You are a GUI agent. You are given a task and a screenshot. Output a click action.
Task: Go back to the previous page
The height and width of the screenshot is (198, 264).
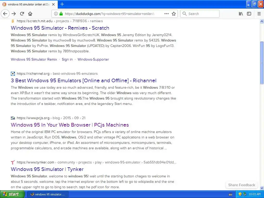5,14
